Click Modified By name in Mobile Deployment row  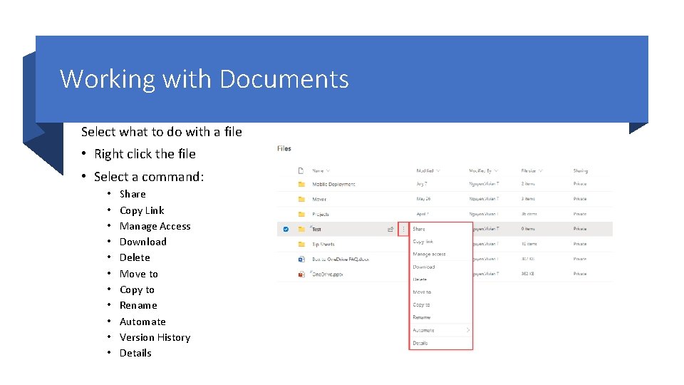[484, 184]
